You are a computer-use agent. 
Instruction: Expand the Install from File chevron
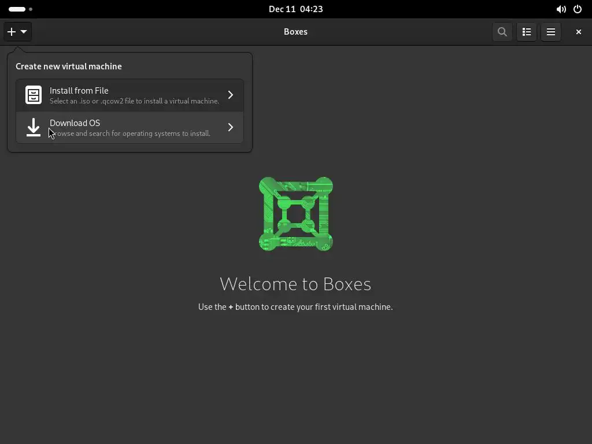230,95
